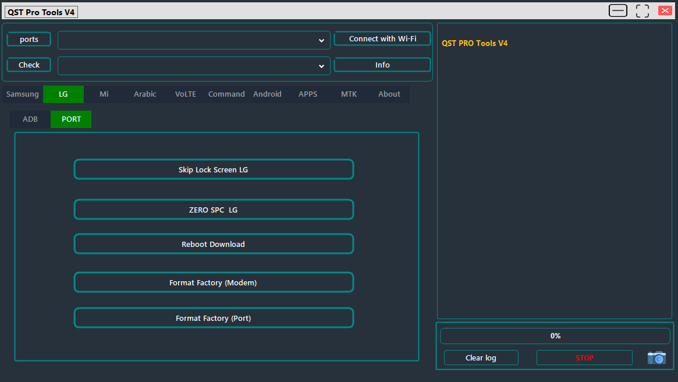Expand the lower combo box chevron
Image resolution: width=678 pixels, height=382 pixels.
coord(321,66)
